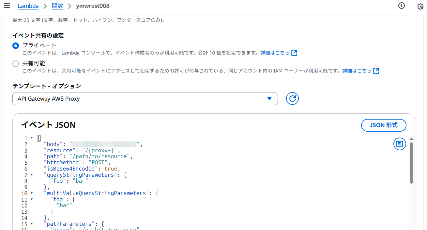Navigate to 関数 breadcrumb
This screenshot has height=230, width=427.
[57, 6]
